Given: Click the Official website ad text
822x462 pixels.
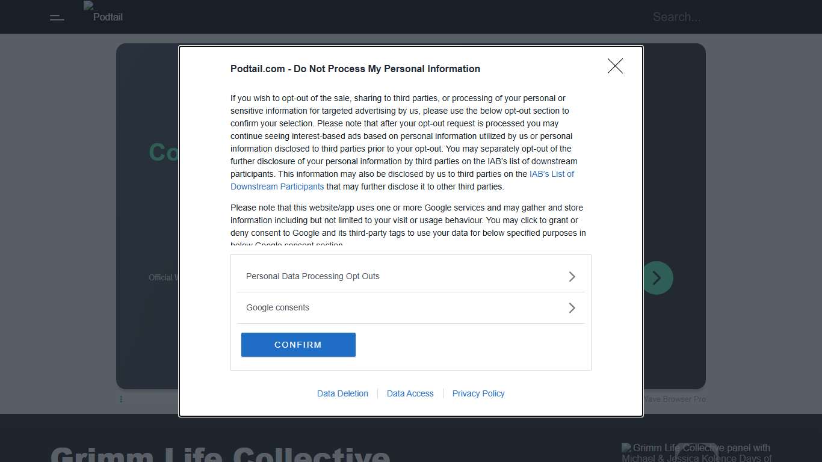Looking at the screenshot, I should click(x=161, y=278).
